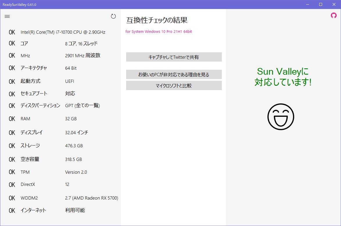Click the 2.7 (AMD Radeon RX 5700) value
This screenshot has width=341, height=226.
pos(92,198)
